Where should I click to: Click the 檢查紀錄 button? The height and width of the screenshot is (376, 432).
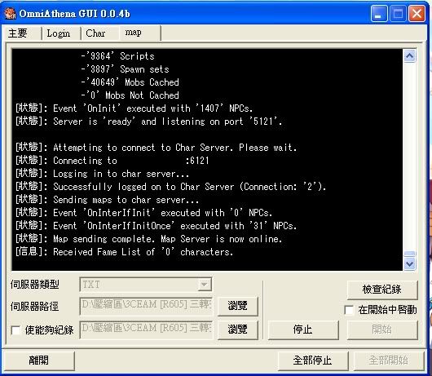(382, 290)
